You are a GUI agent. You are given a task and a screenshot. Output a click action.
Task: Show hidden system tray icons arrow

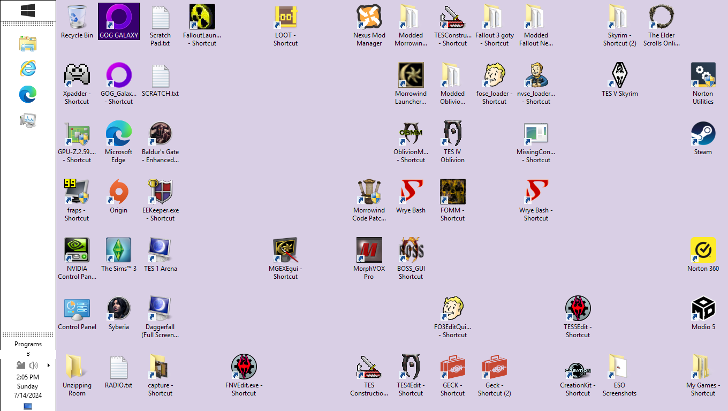48,366
